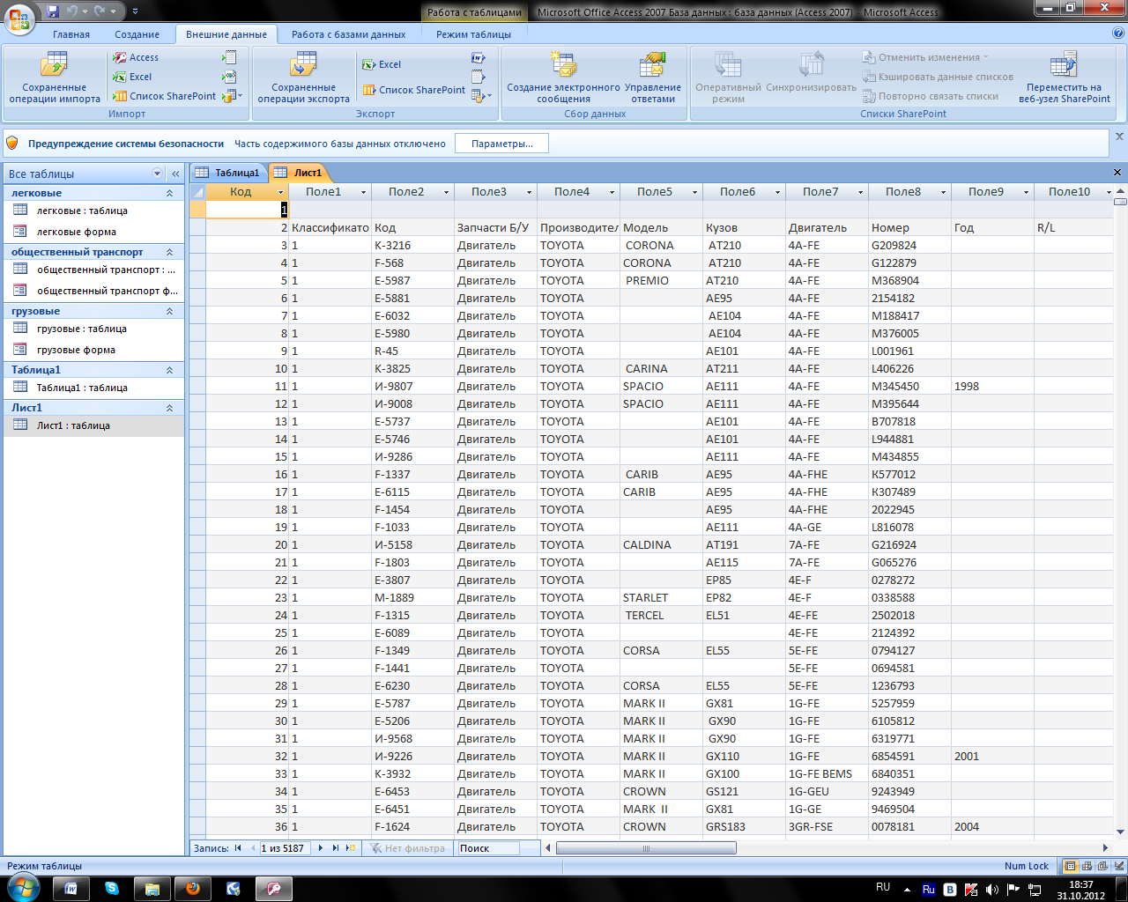Viewport: 1128px width, 902px height.
Task: Close the security warning bar
Action: click(x=1119, y=137)
